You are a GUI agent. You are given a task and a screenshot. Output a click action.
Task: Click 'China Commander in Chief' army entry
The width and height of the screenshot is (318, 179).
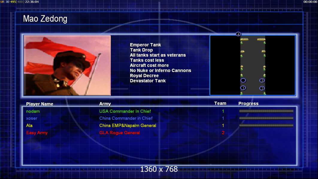tap(126, 118)
